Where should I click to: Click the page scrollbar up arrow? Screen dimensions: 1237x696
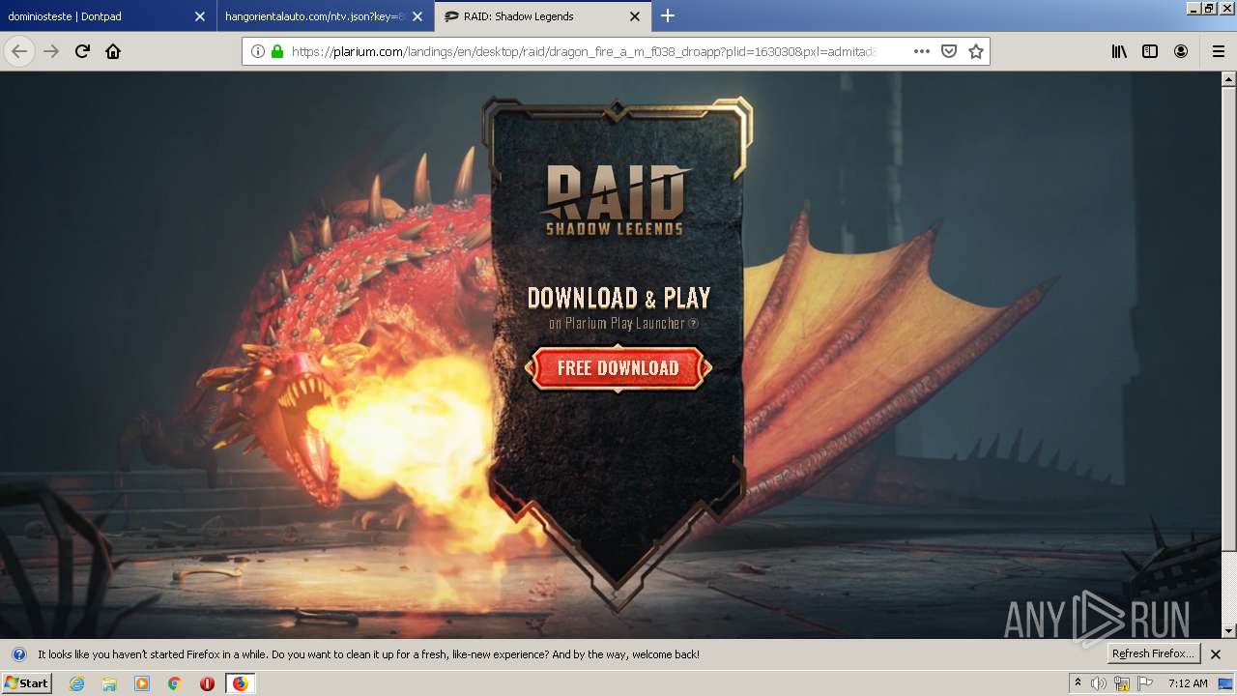pyautogui.click(x=1229, y=79)
